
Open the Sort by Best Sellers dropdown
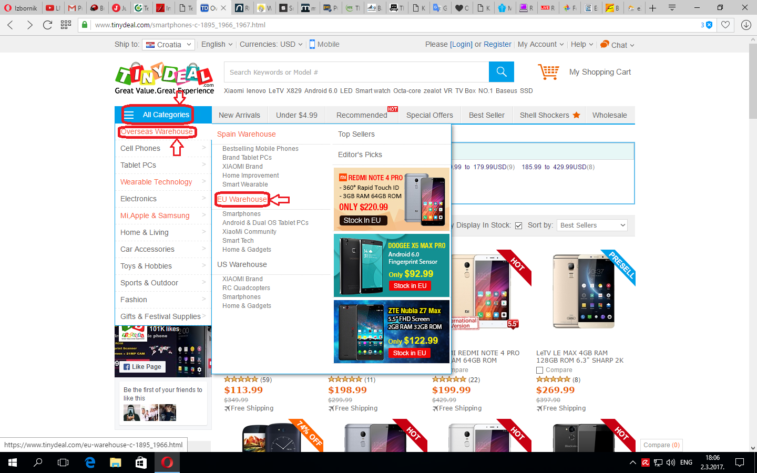(x=592, y=225)
